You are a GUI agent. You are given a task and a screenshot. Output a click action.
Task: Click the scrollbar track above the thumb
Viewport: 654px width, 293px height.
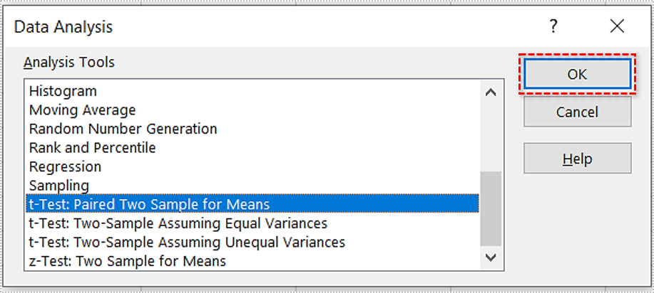click(491, 135)
